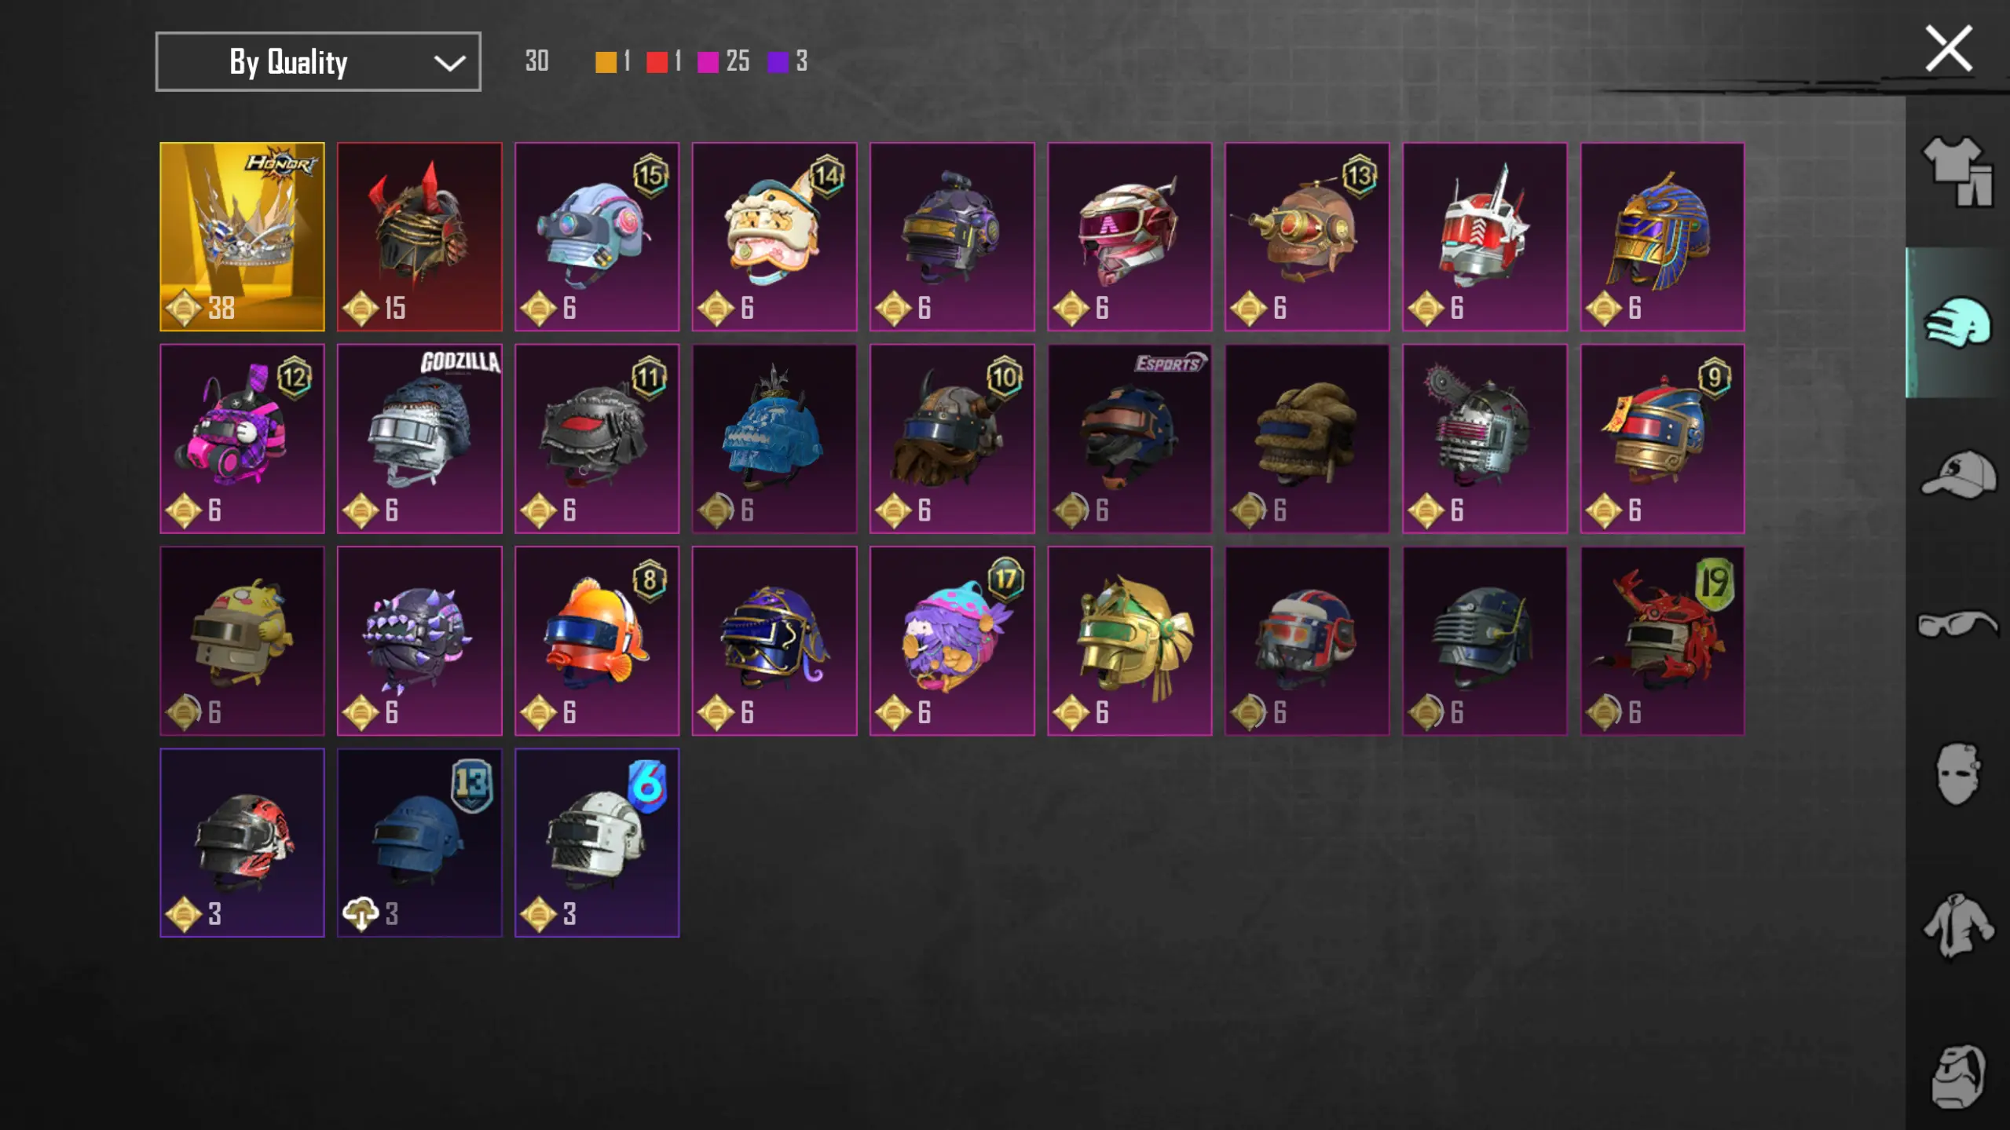The width and height of the screenshot is (2010, 1130).
Task: Select the Honor crown helmet skin
Action: pos(242,236)
